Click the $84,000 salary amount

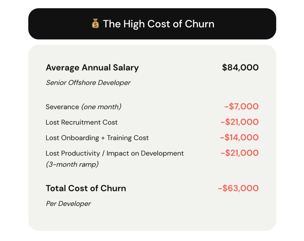point(240,67)
